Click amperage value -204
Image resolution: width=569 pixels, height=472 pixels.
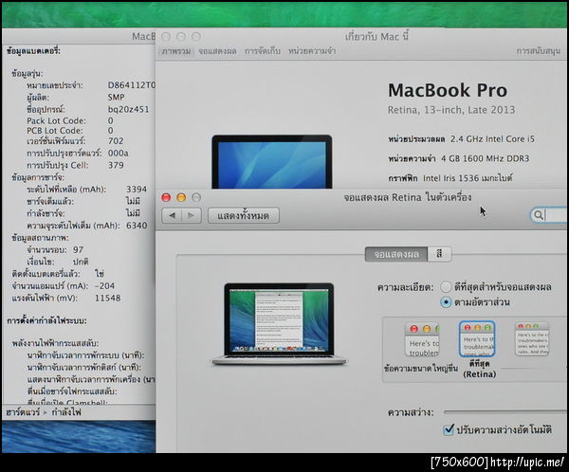tap(104, 286)
